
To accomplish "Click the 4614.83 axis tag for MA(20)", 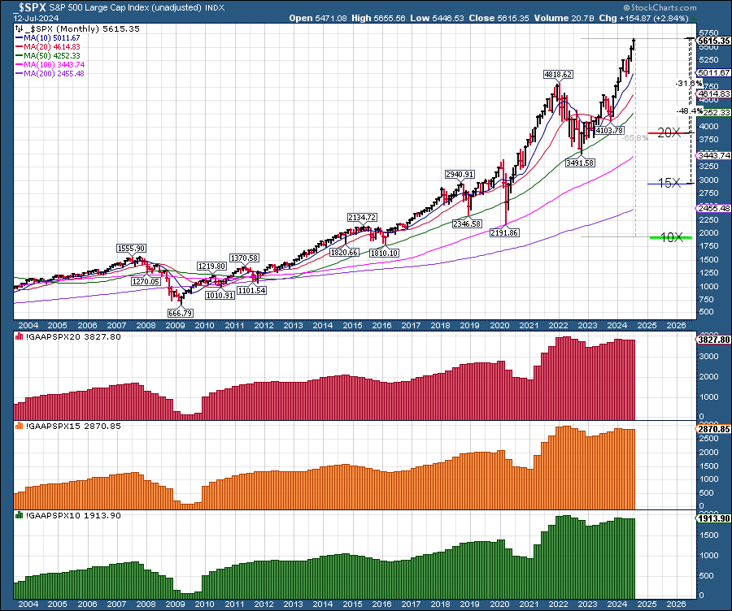I will 713,93.
